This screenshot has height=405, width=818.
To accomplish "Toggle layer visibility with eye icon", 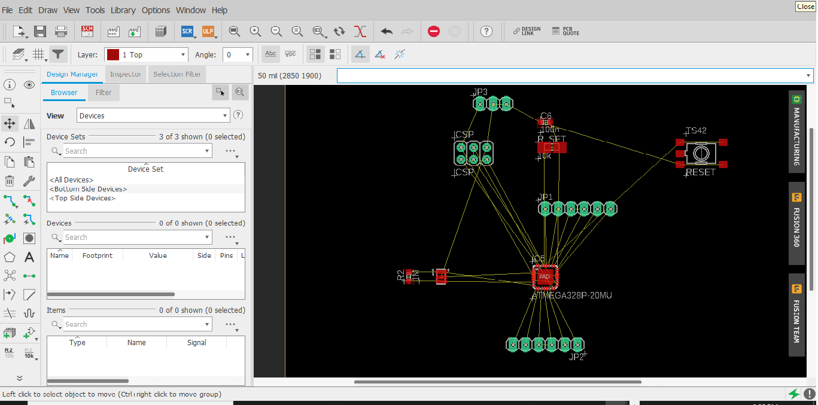I will 29,85.
